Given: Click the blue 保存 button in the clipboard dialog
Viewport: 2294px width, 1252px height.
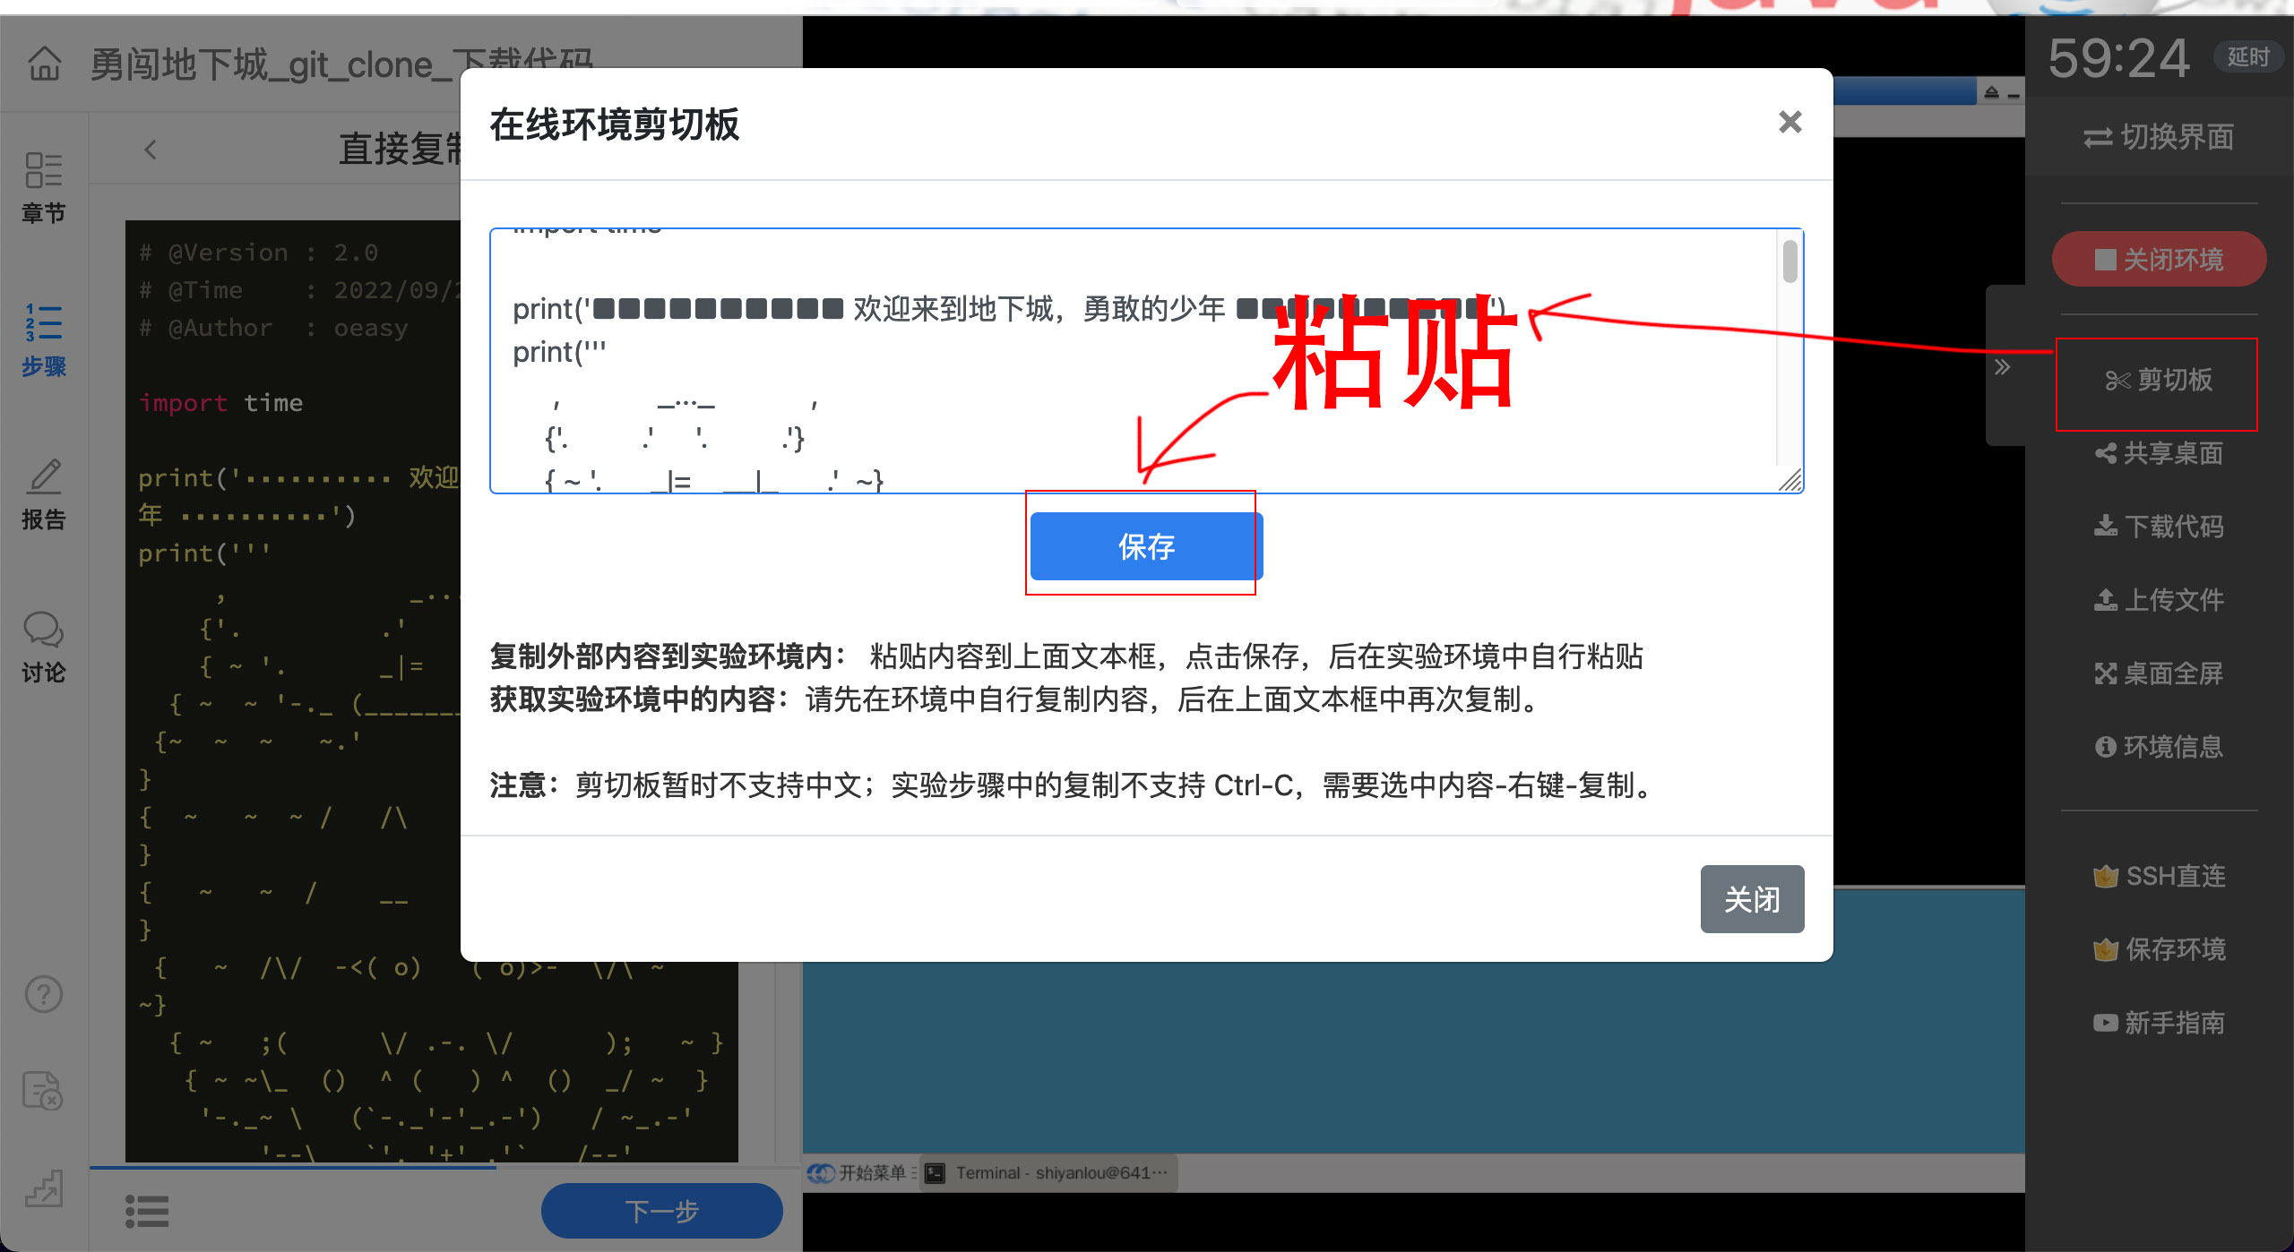Looking at the screenshot, I should [1145, 545].
